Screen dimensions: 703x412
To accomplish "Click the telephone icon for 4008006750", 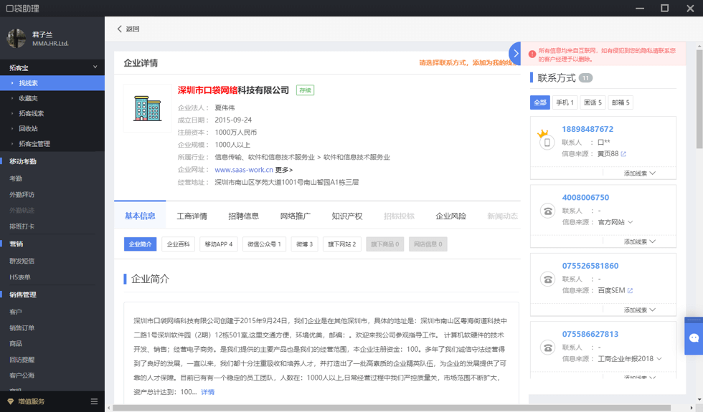I will coord(547,211).
